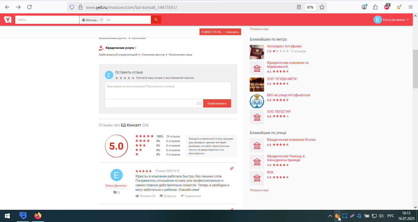Viewport: 418px width, 222px height.
Task: Open the taskbar clock and date
Action: tap(406, 216)
